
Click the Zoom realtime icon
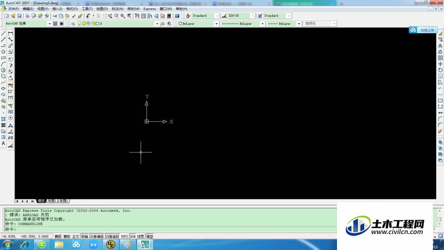(116, 16)
